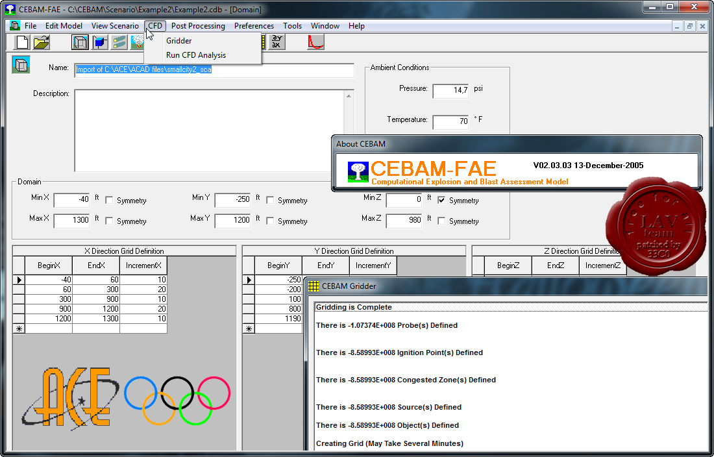Open the Edit Model menu
The height and width of the screenshot is (457, 714).
point(64,26)
